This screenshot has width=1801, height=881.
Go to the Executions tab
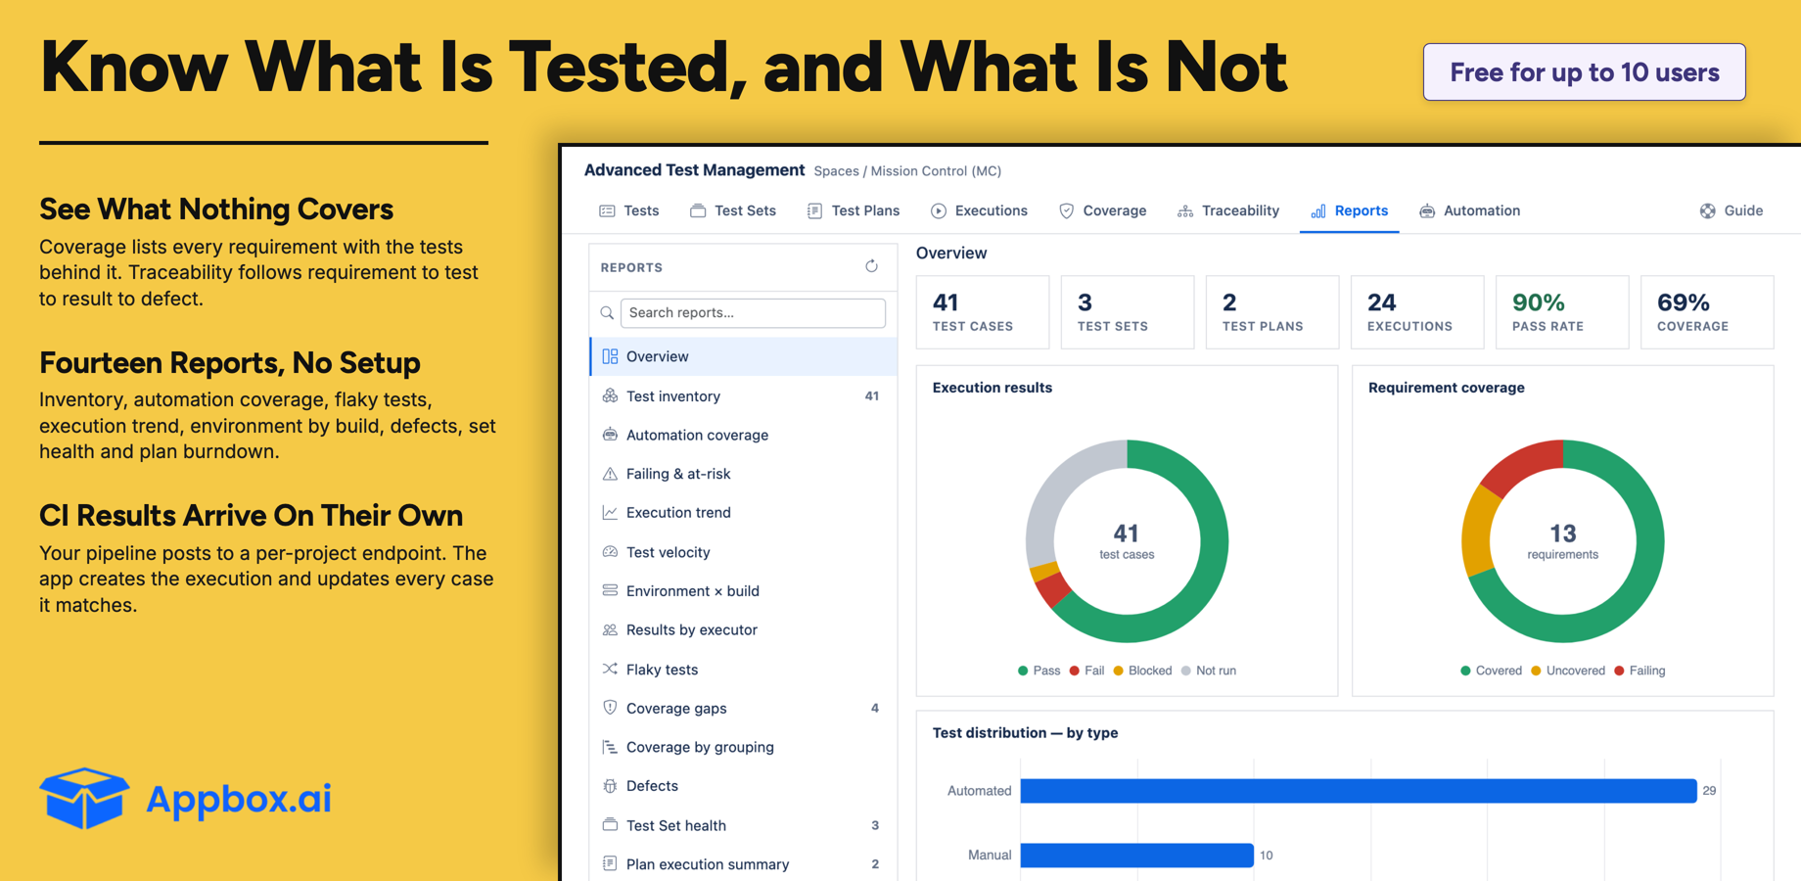click(979, 210)
